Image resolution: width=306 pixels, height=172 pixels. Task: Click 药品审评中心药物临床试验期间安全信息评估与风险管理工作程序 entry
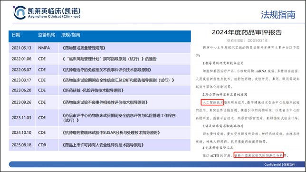(119, 118)
